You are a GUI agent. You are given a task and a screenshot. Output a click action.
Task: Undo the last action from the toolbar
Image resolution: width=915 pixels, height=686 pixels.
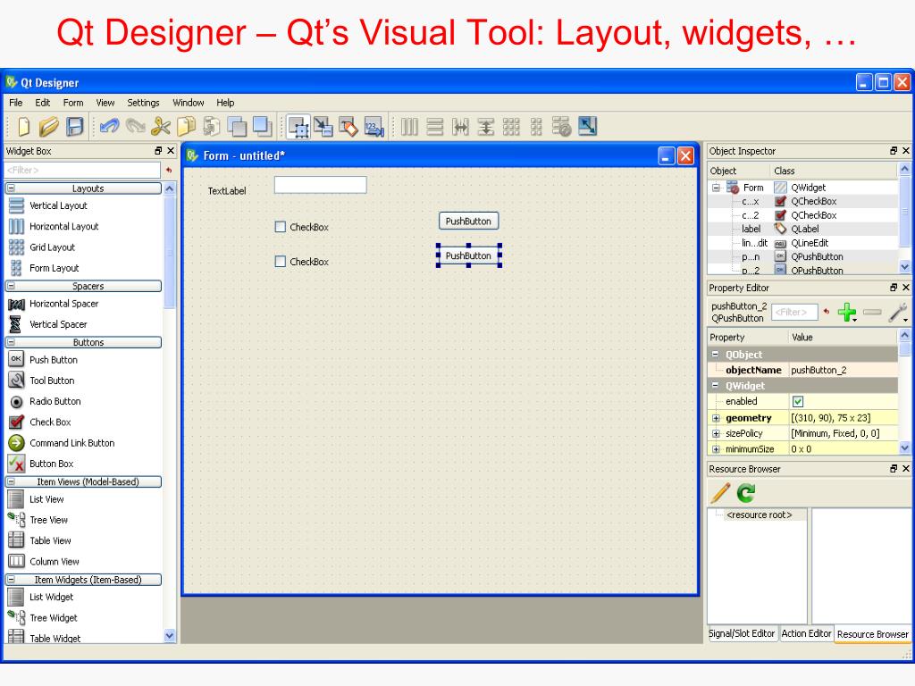click(x=109, y=126)
